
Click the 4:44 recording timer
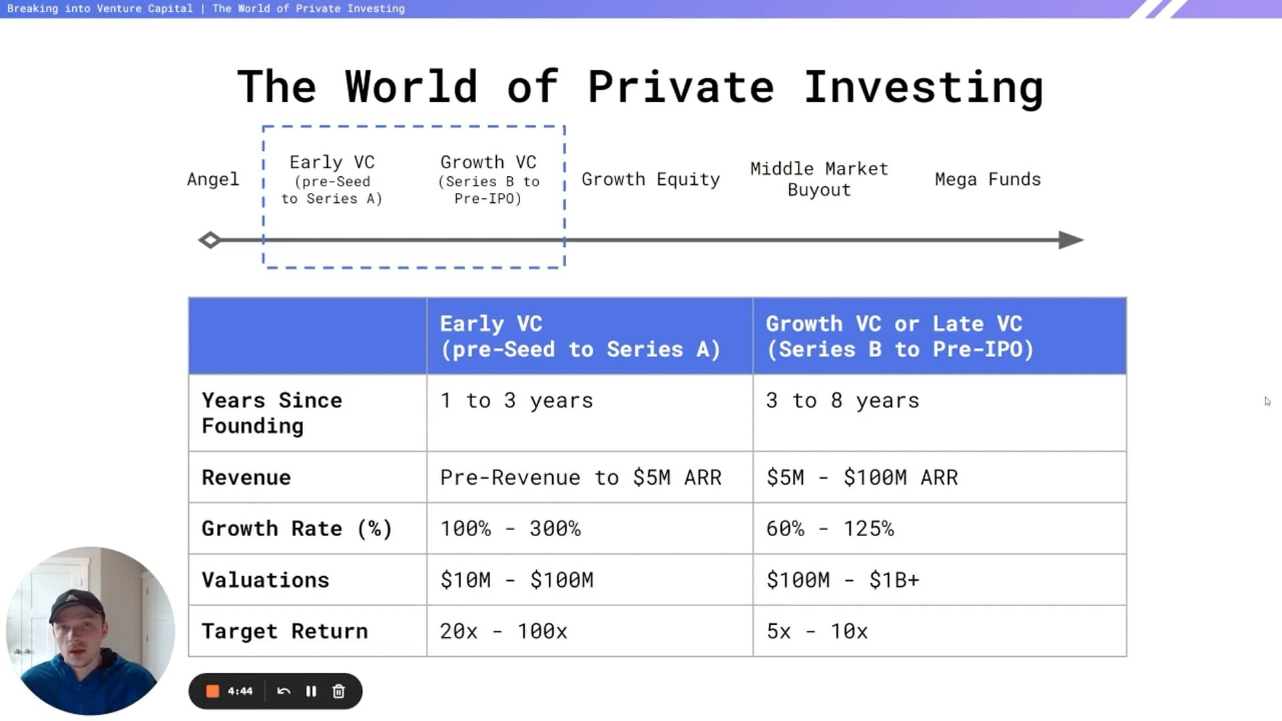(x=240, y=692)
